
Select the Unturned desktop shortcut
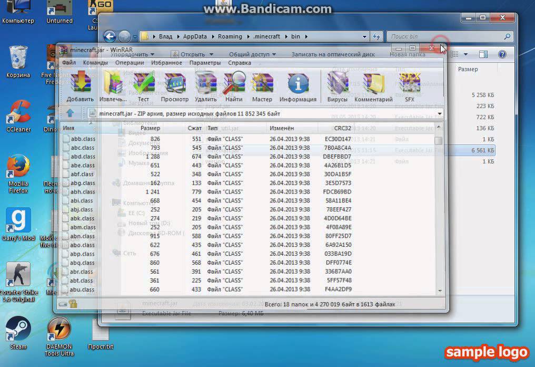pyautogui.click(x=60, y=12)
